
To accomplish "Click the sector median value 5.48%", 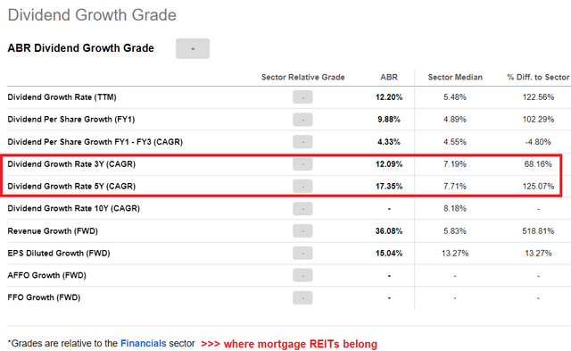I will point(455,97).
